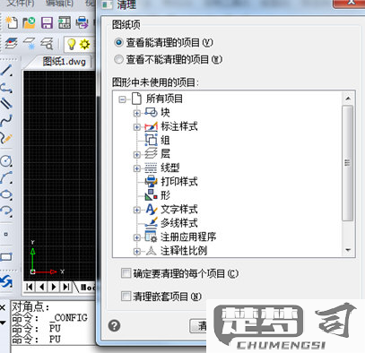This screenshot has height=353, width=365.
Task: Expand the 注释性比例 tree node
Action: click(x=137, y=251)
